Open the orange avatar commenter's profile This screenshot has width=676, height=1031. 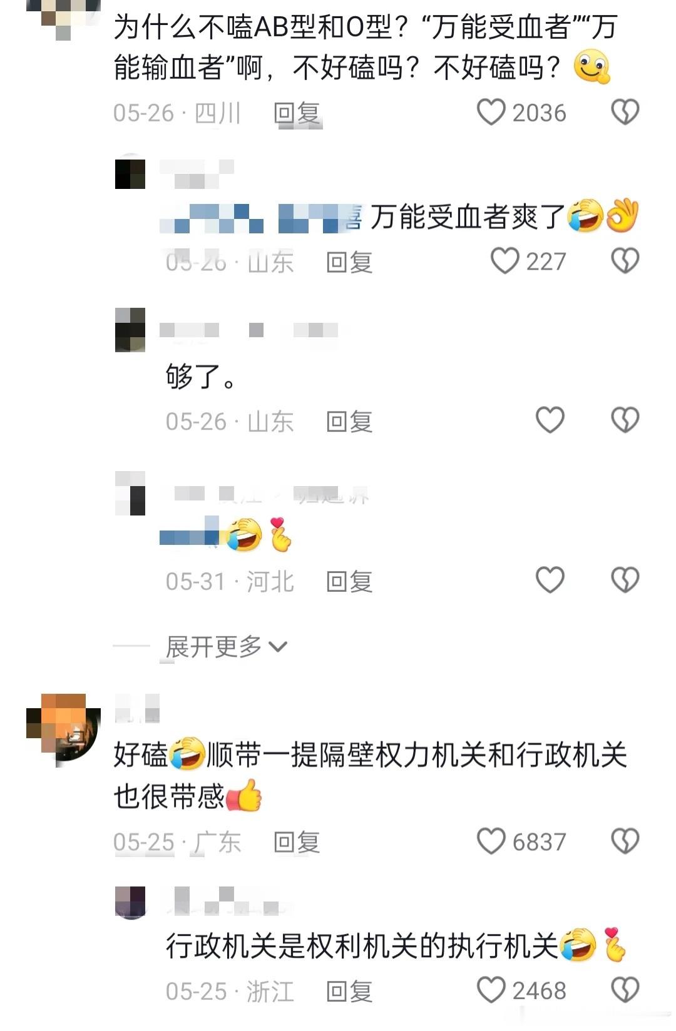(x=63, y=728)
